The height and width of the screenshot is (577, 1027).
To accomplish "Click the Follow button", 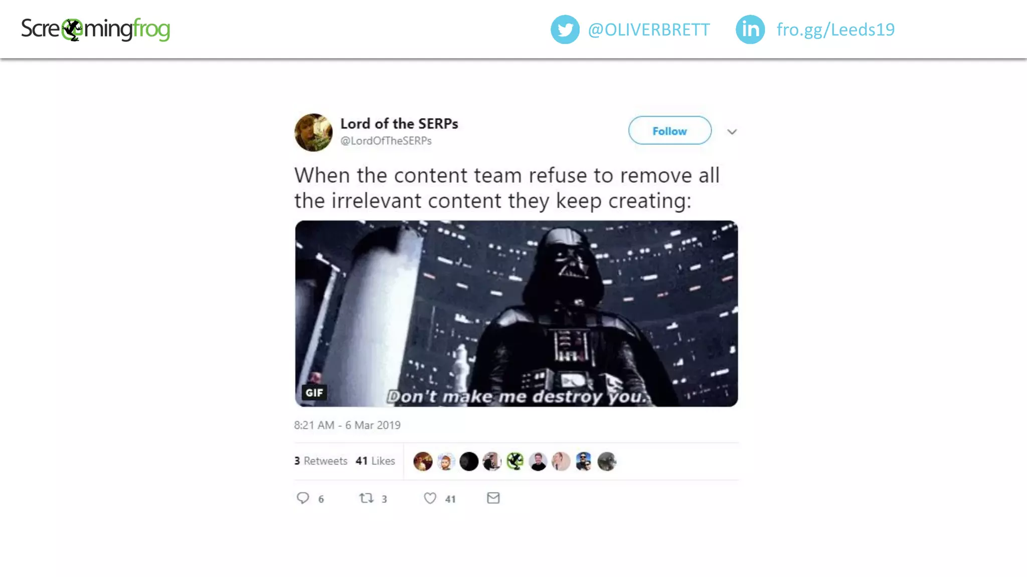I will click(x=670, y=130).
